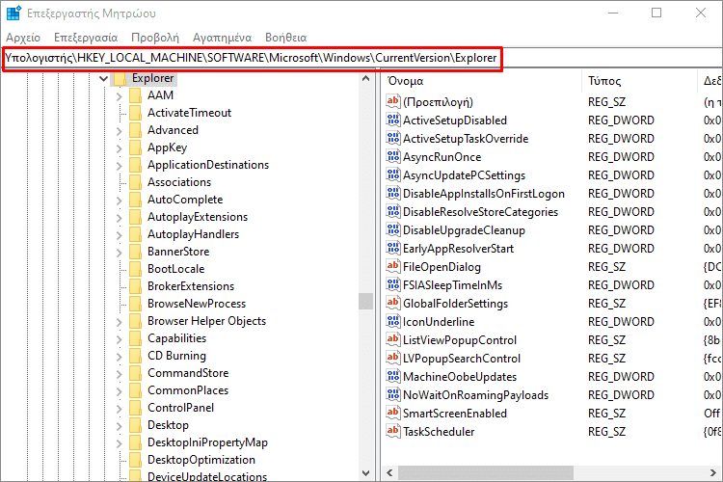The width and height of the screenshot is (723, 482).
Task: Click the icon beside DisableUpgradeCleanup
Action: (x=393, y=230)
